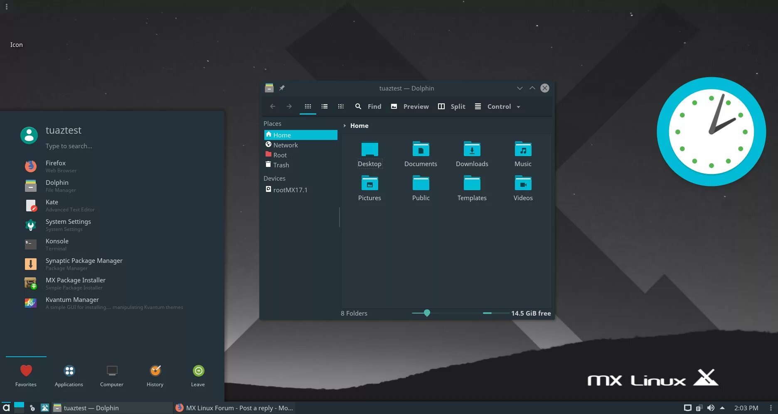Click the 'Type to search...' field
The width and height of the screenshot is (778, 414).
coord(69,146)
